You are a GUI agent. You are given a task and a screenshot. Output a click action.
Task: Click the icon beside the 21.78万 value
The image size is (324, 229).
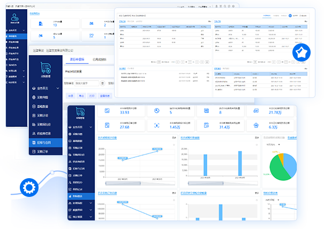click(x=256, y=111)
